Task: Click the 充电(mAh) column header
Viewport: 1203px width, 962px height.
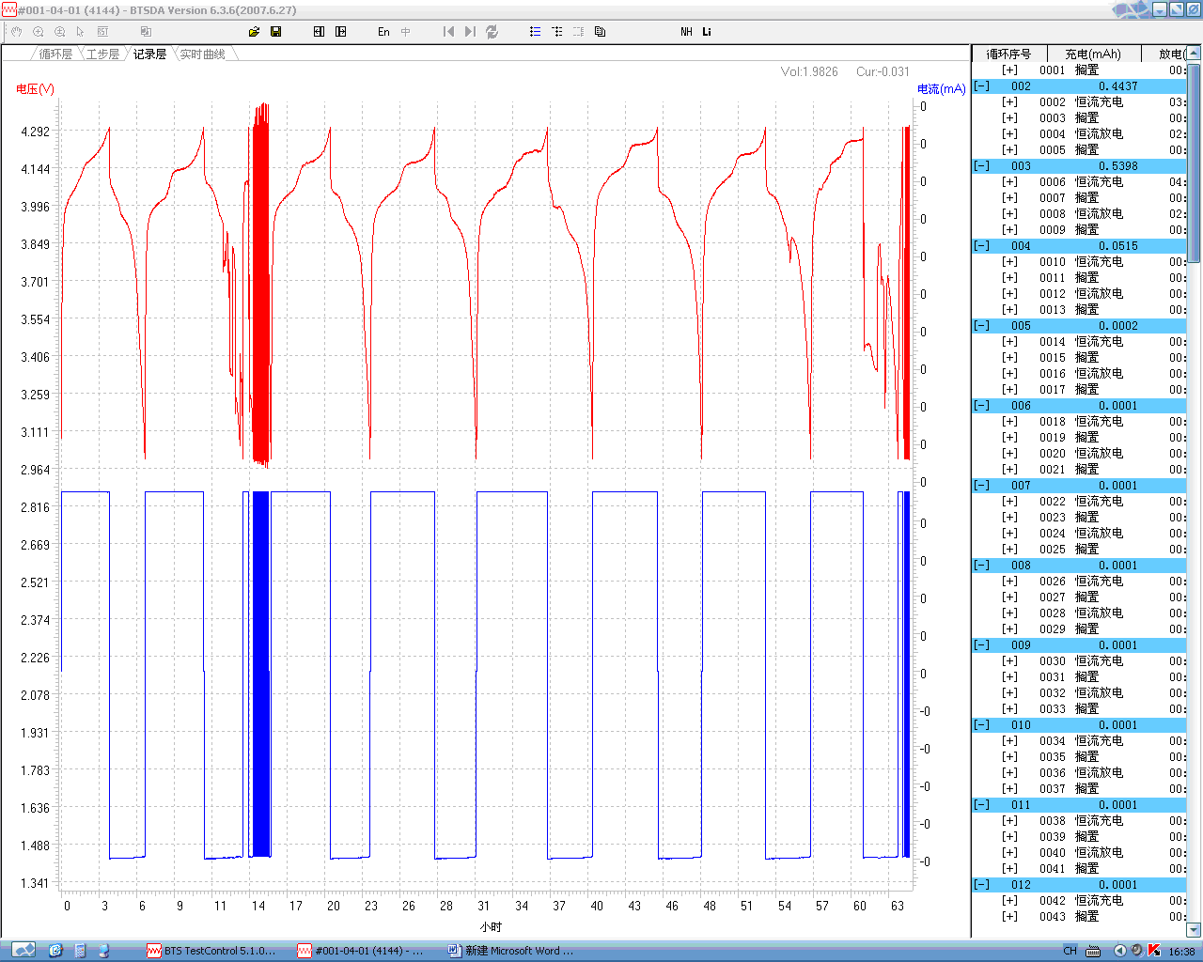Action: tap(1092, 54)
